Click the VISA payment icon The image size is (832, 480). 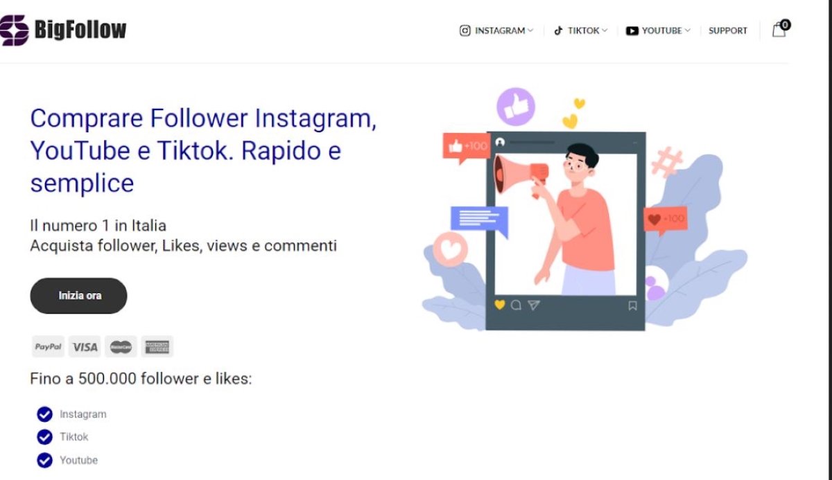(x=85, y=346)
